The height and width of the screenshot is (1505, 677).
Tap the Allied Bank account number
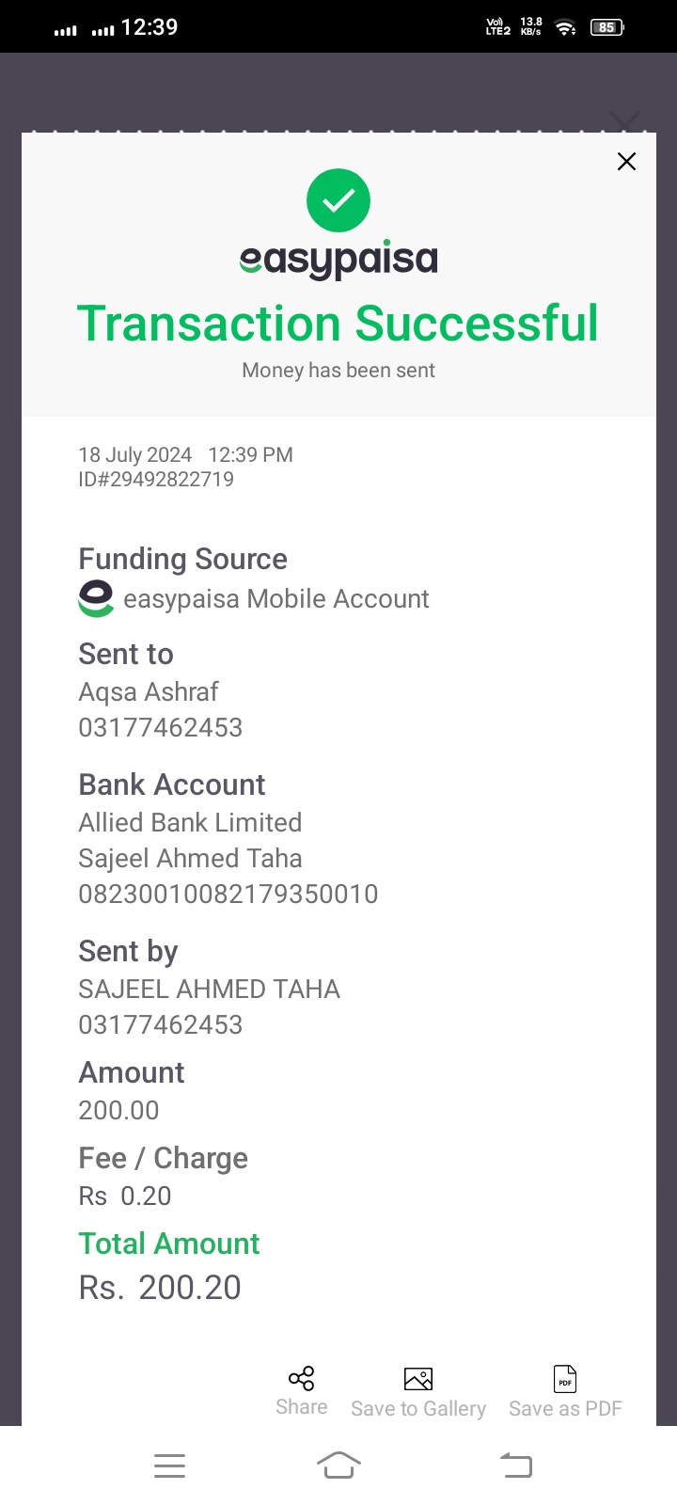click(228, 894)
